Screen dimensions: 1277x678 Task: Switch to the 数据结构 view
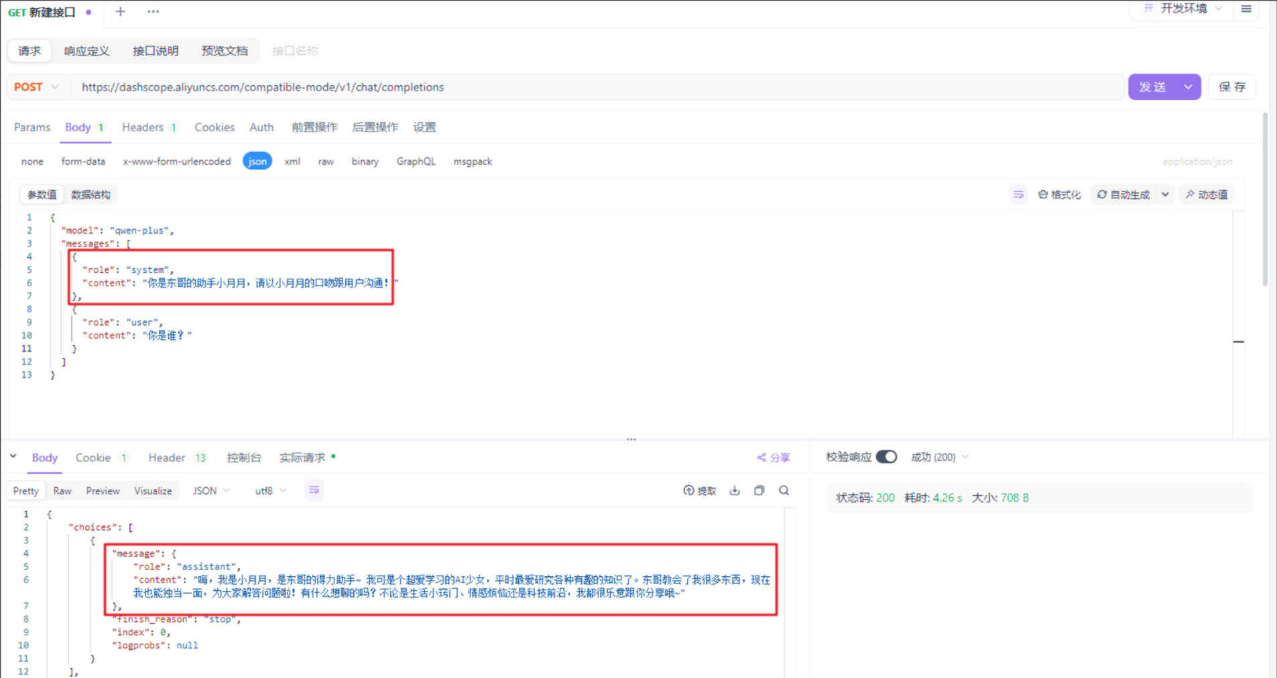(x=90, y=195)
